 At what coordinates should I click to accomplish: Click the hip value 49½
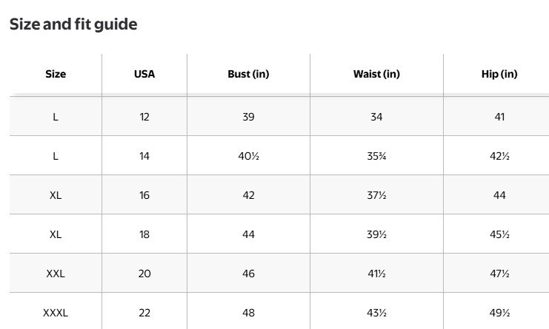[x=499, y=313]
